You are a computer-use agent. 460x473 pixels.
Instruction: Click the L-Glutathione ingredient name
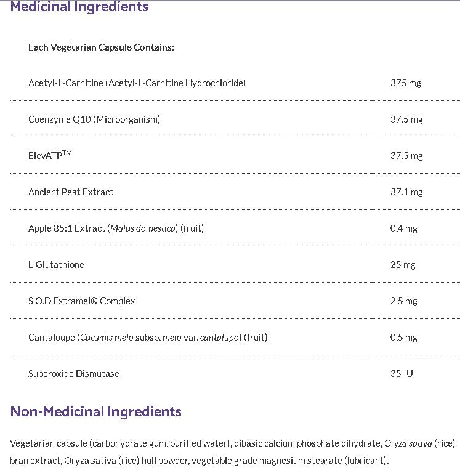click(56, 265)
